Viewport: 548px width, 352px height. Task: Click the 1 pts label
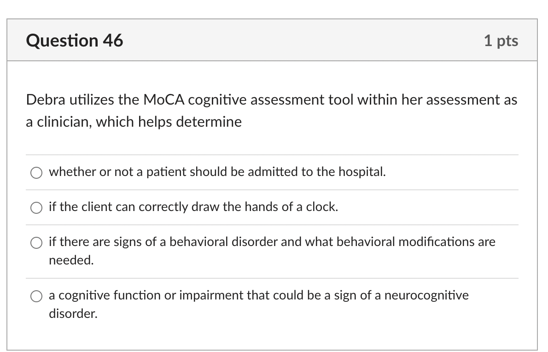point(502,41)
